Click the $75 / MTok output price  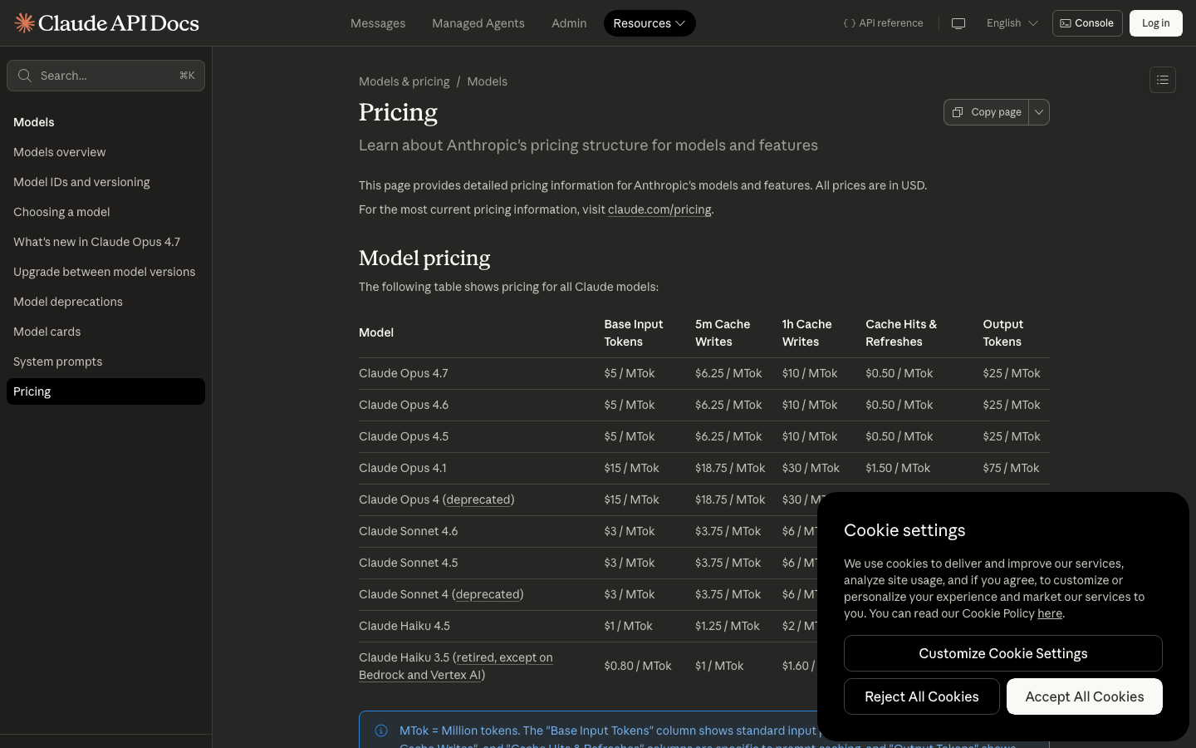click(1012, 468)
